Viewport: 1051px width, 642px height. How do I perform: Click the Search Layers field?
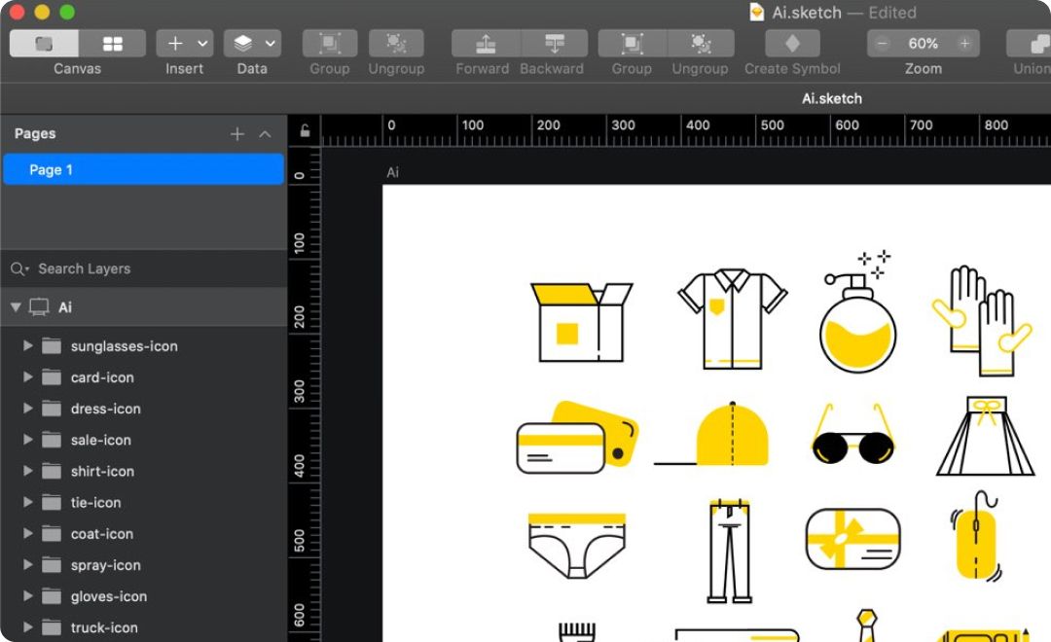146,268
